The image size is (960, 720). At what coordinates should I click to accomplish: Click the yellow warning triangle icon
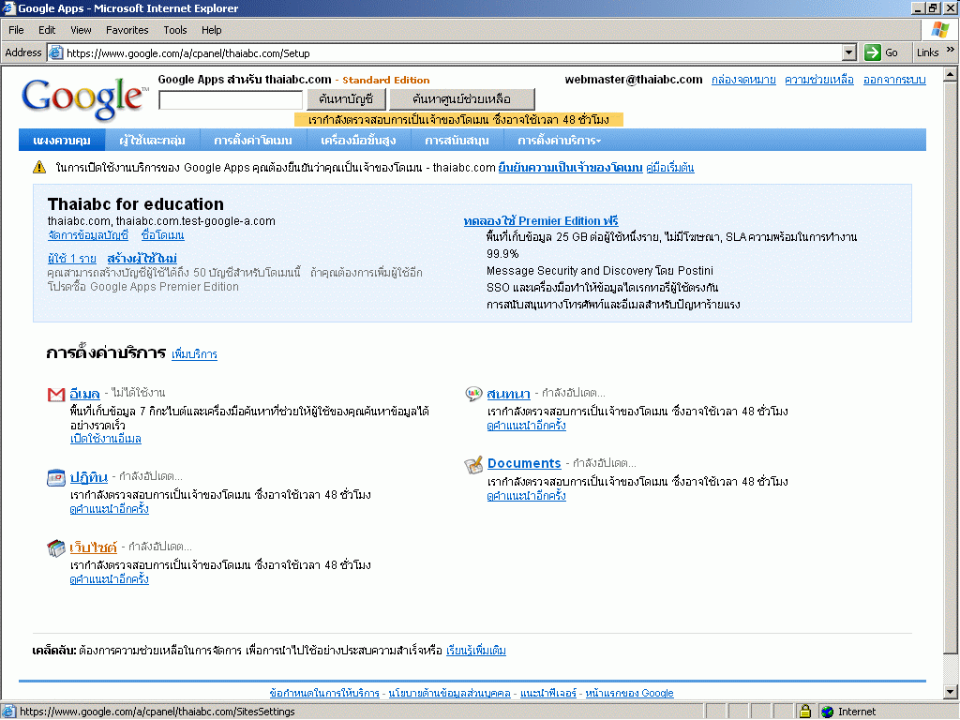pos(39,168)
